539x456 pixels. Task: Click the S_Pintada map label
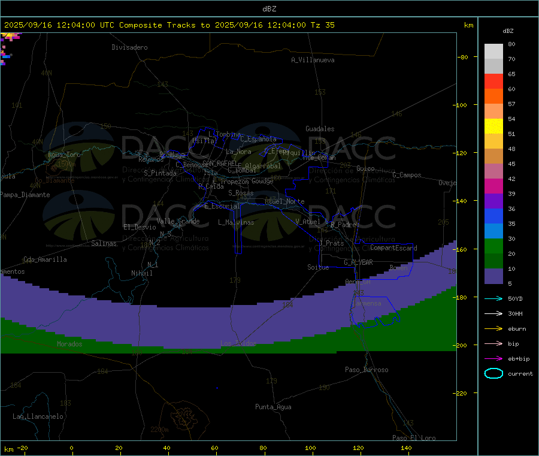(x=160, y=173)
